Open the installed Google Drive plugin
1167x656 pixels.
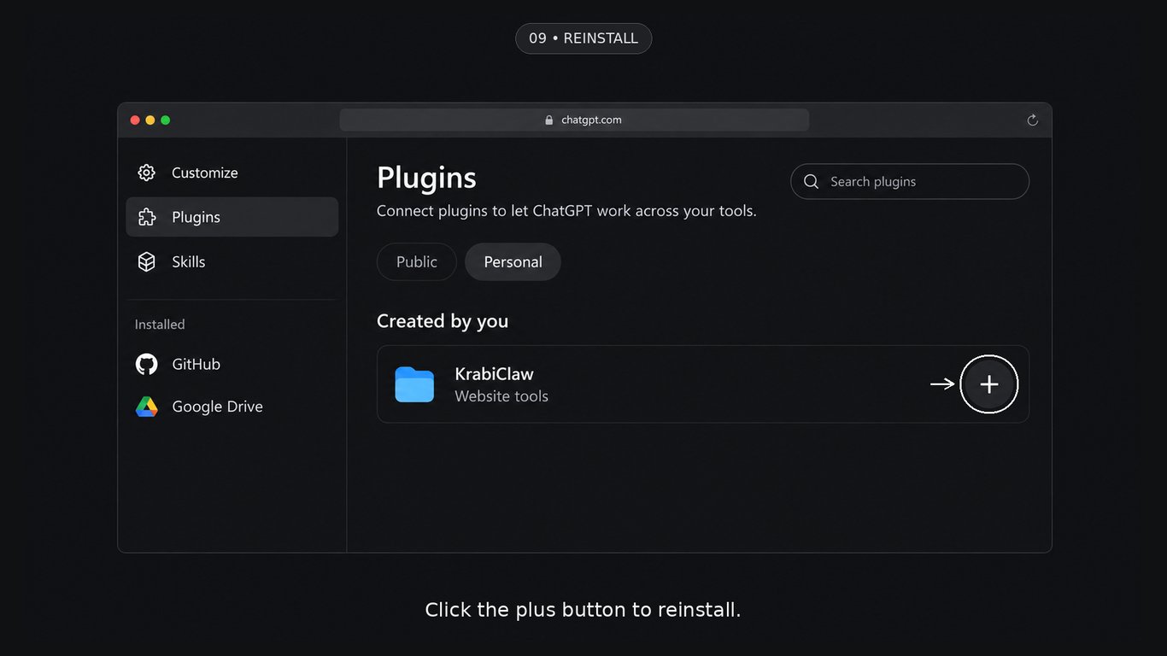(x=232, y=407)
